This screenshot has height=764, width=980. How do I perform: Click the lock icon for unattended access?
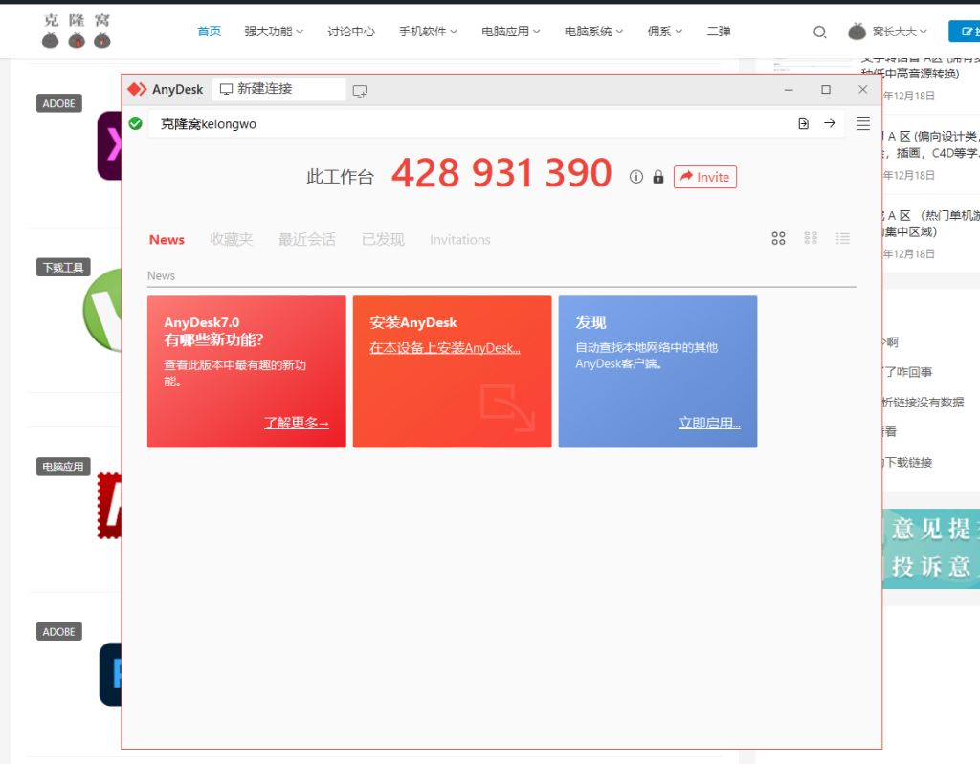[658, 177]
